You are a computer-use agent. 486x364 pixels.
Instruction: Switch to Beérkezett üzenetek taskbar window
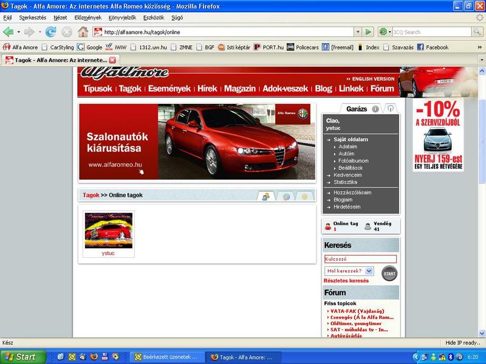click(168, 357)
